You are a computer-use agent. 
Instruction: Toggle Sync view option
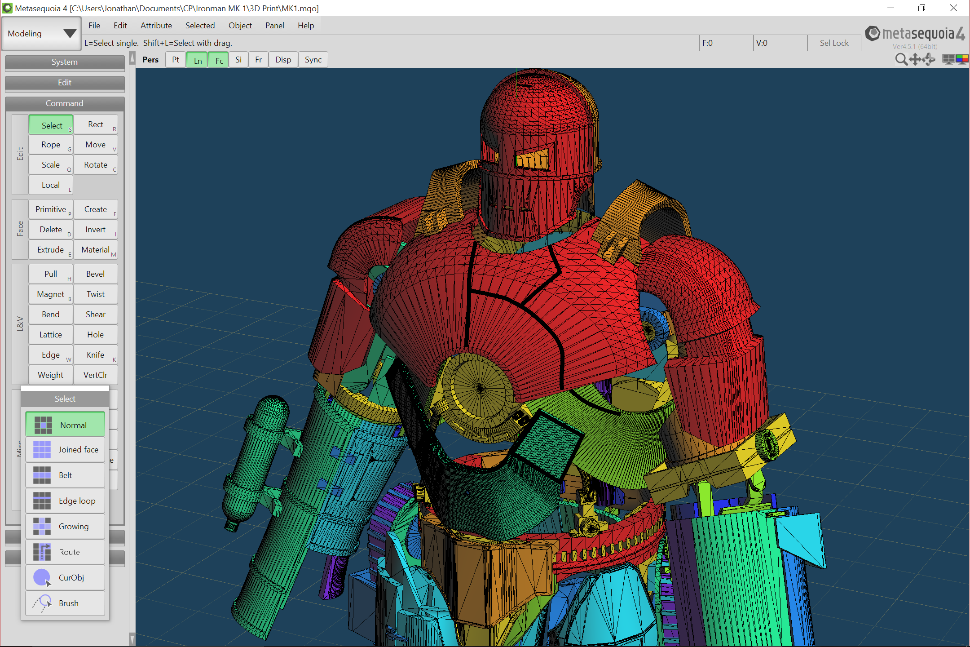[313, 60]
